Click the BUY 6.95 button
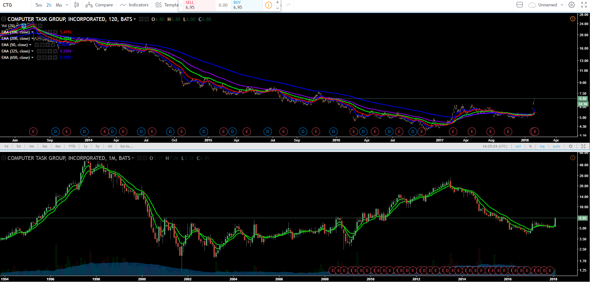The width and height of the screenshot is (590, 282). click(x=247, y=5)
